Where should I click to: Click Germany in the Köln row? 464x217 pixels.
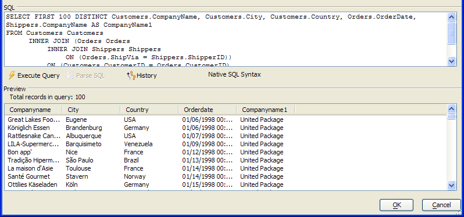(137, 185)
